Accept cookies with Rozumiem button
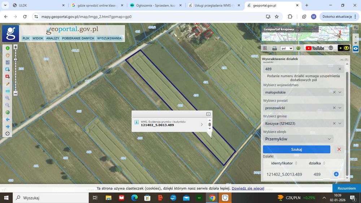 [347, 188]
